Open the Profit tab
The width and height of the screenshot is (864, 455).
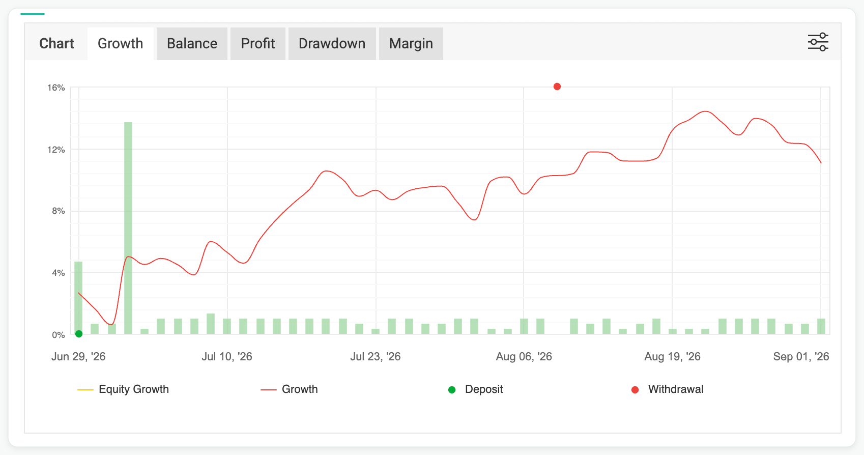258,44
